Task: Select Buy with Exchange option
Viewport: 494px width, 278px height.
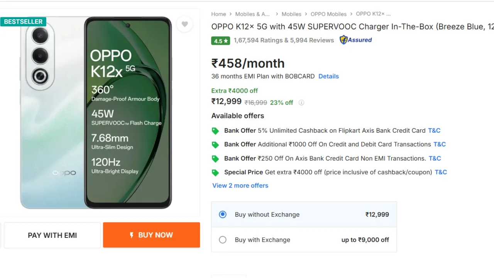Action: (223, 240)
